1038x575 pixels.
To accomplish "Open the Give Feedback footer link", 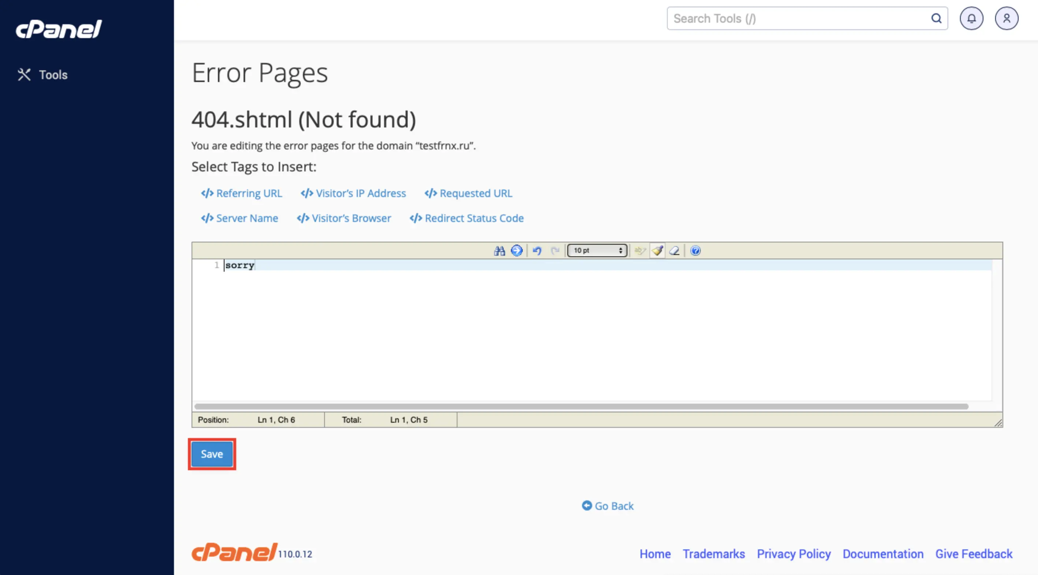I will click(x=974, y=554).
